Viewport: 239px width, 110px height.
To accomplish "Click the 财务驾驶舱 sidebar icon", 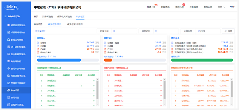I will coord(9,61).
